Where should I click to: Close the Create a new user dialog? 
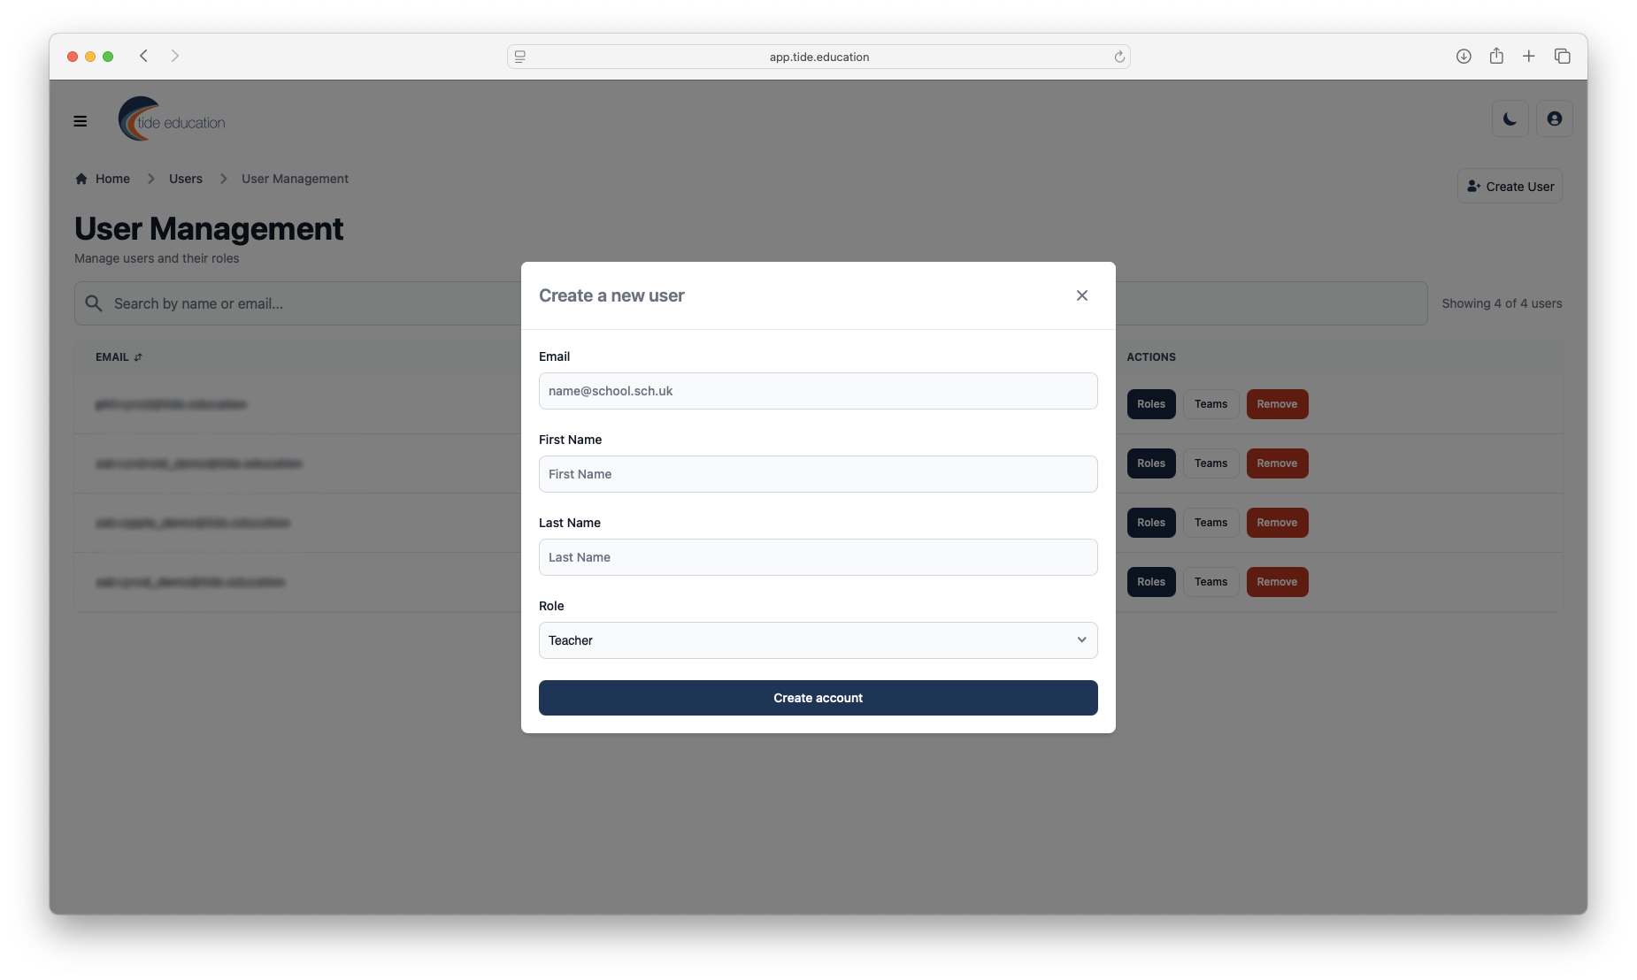click(x=1081, y=295)
